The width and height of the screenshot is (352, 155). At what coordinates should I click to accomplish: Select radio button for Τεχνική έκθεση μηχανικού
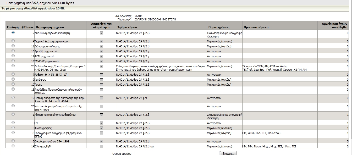click(x=13, y=41)
